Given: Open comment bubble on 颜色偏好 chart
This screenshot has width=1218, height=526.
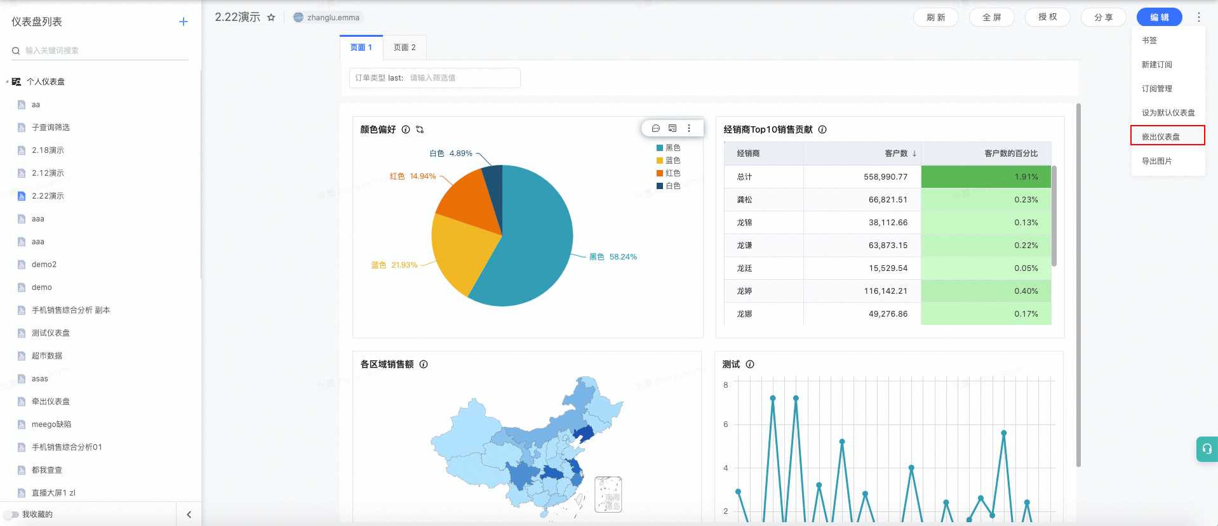Looking at the screenshot, I should 656,128.
